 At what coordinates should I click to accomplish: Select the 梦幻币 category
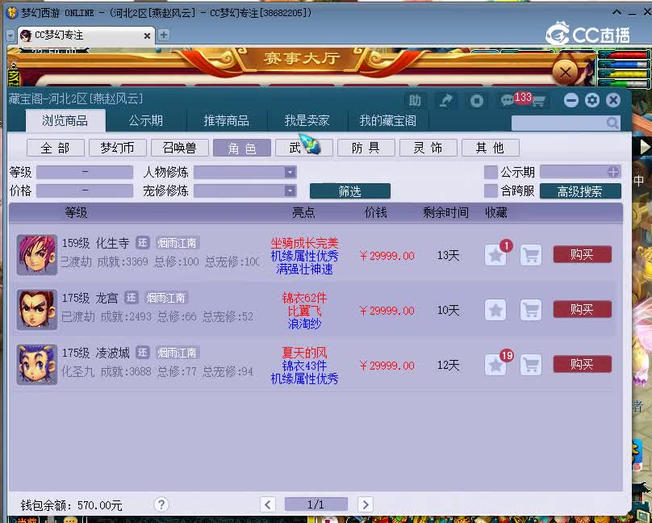(x=117, y=148)
